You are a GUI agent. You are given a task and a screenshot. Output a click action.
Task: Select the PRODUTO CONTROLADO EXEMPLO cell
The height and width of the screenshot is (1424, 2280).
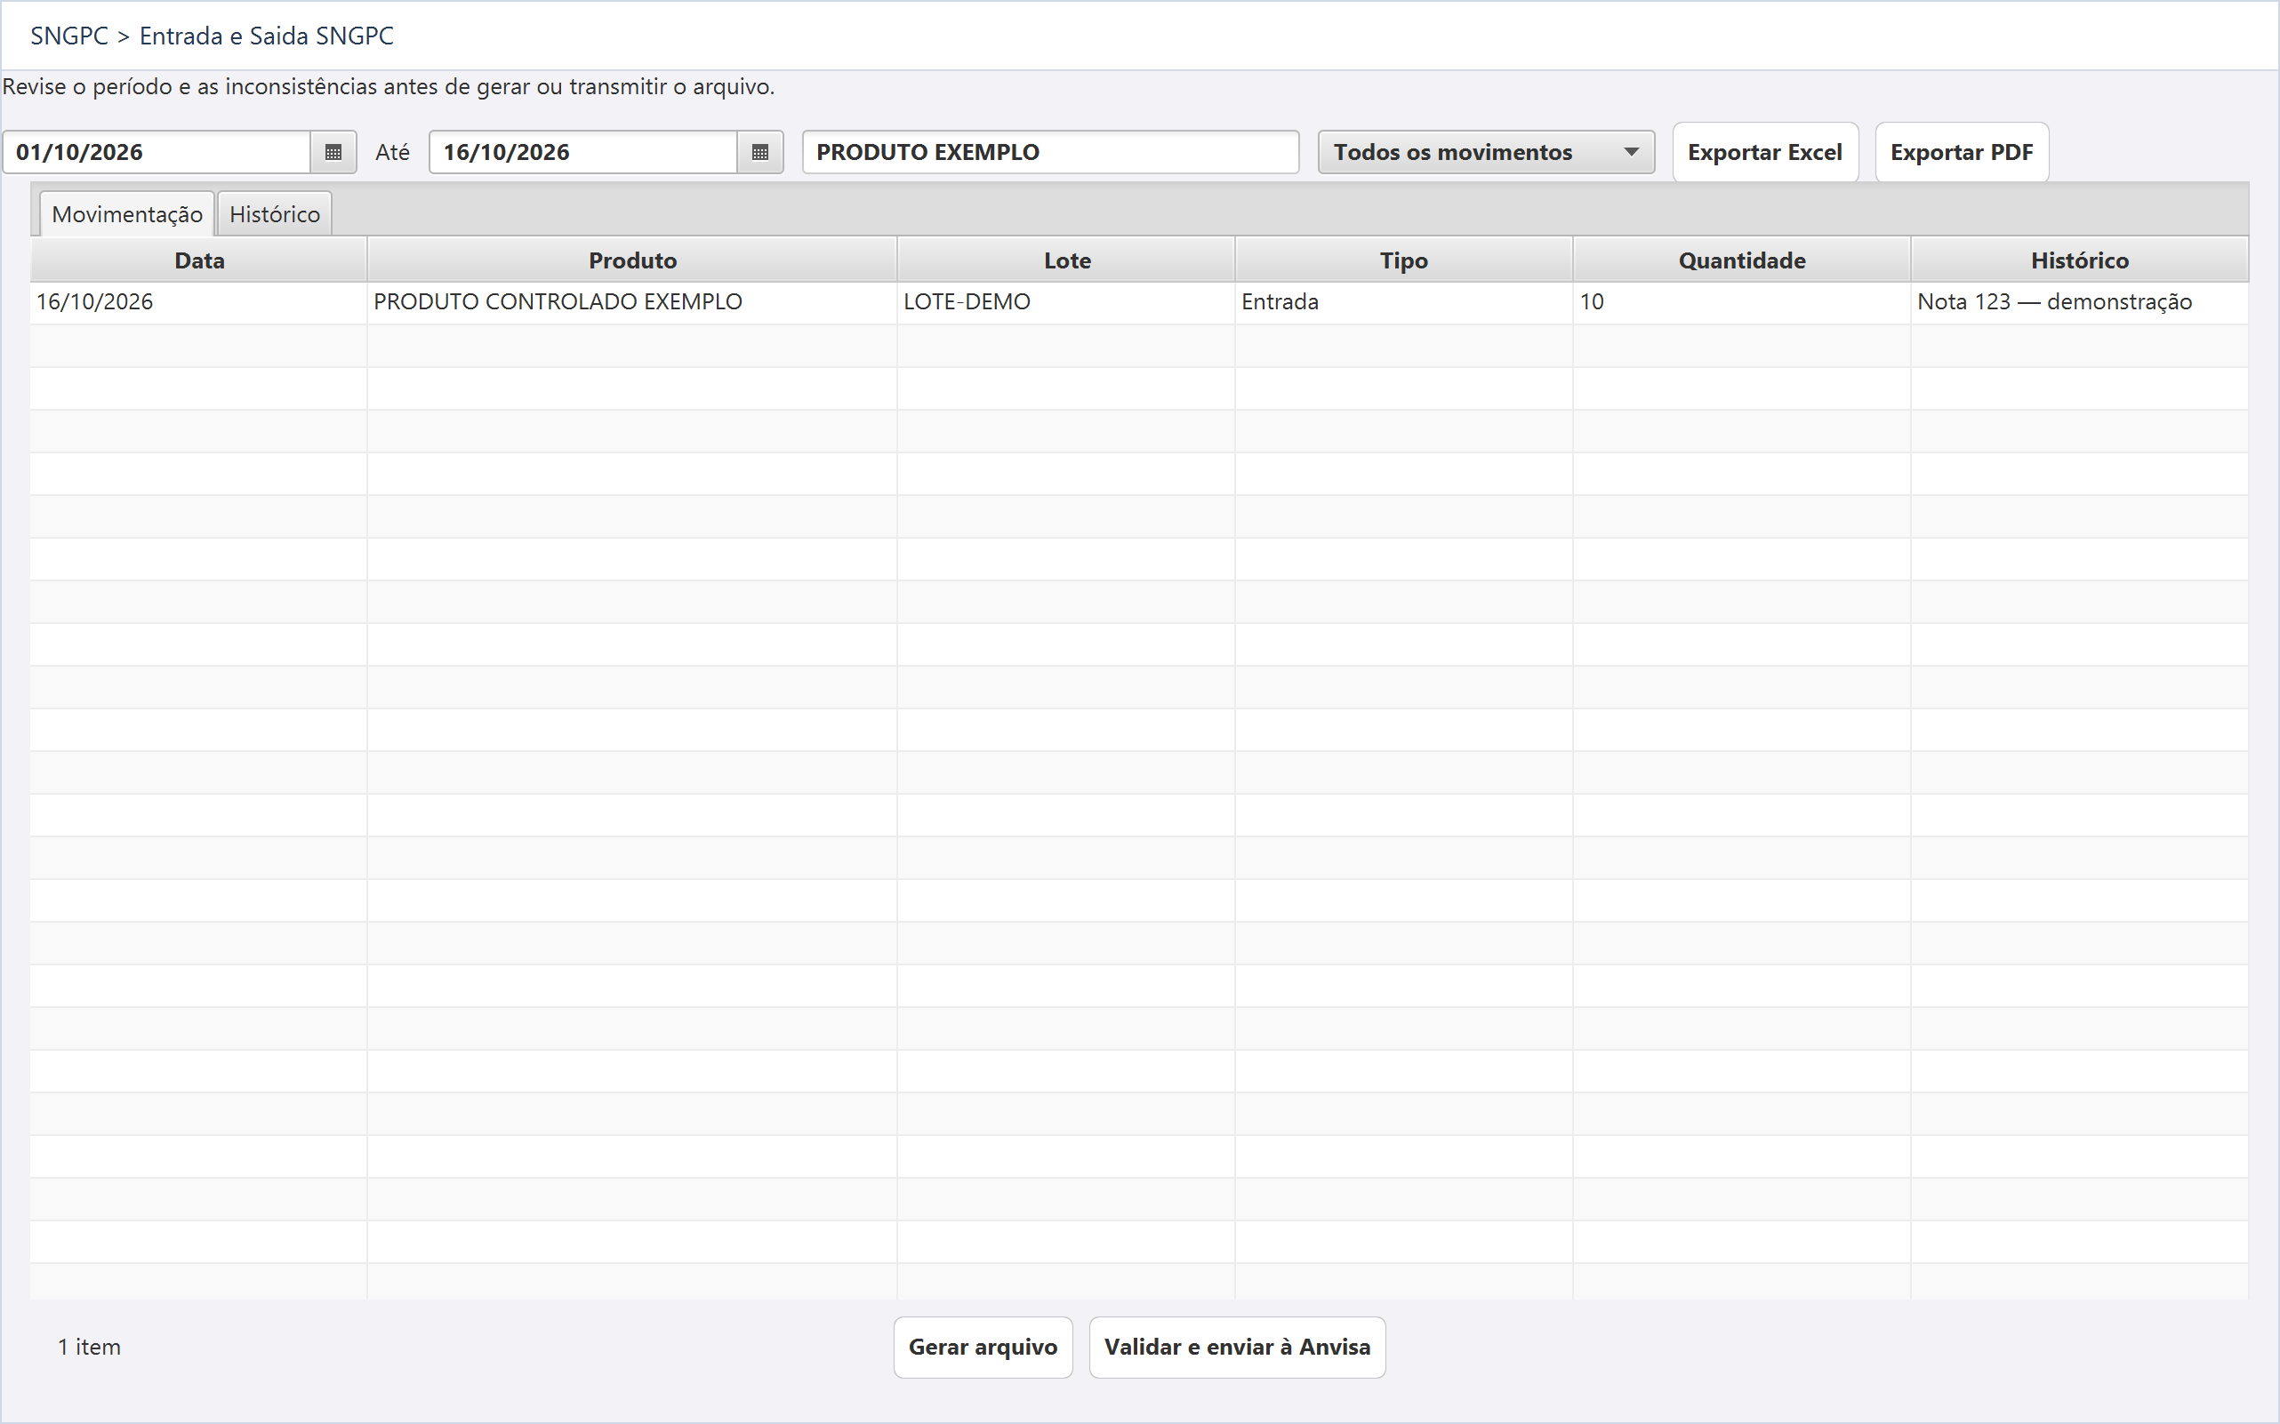point(632,302)
